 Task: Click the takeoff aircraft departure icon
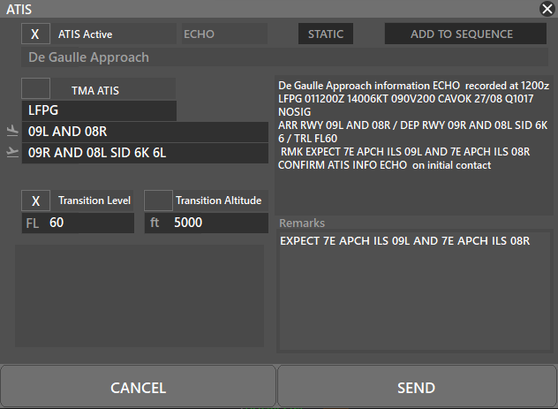12,152
